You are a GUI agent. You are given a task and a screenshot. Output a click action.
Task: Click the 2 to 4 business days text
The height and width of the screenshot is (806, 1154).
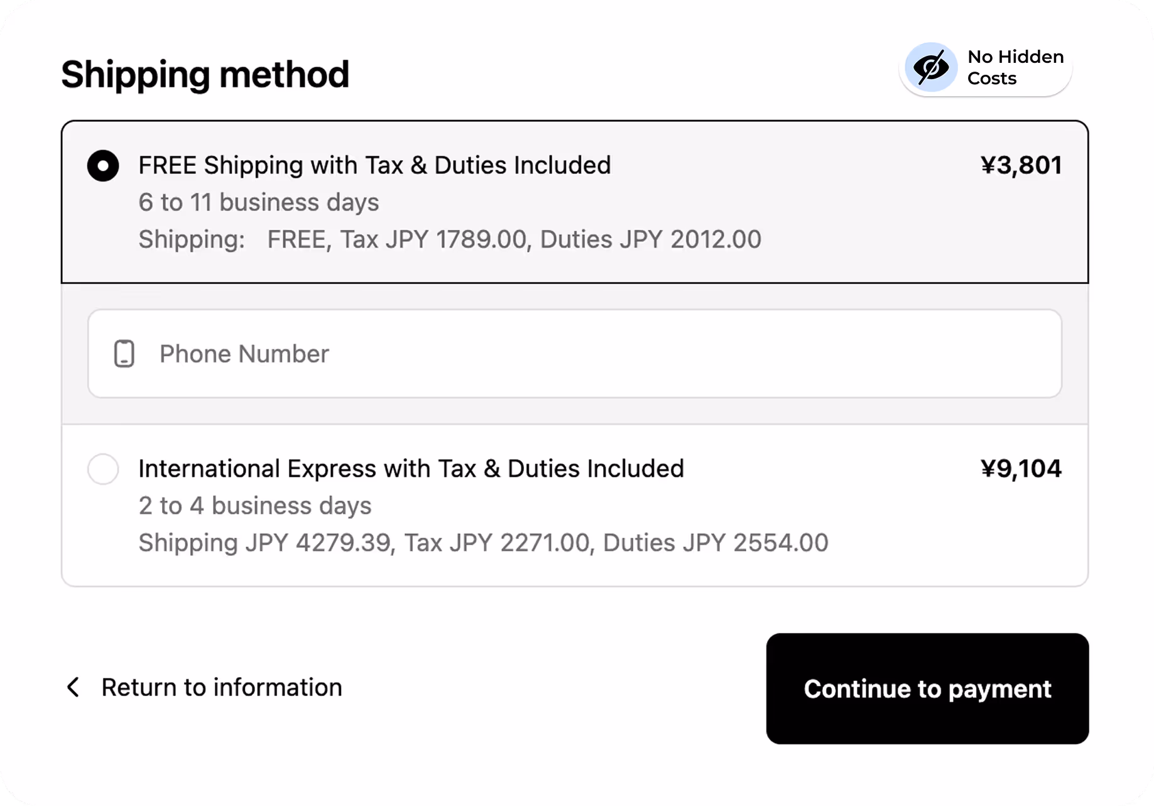click(255, 506)
